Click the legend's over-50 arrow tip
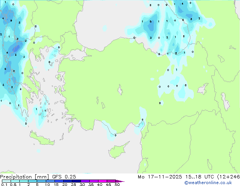 click(120, 181)
